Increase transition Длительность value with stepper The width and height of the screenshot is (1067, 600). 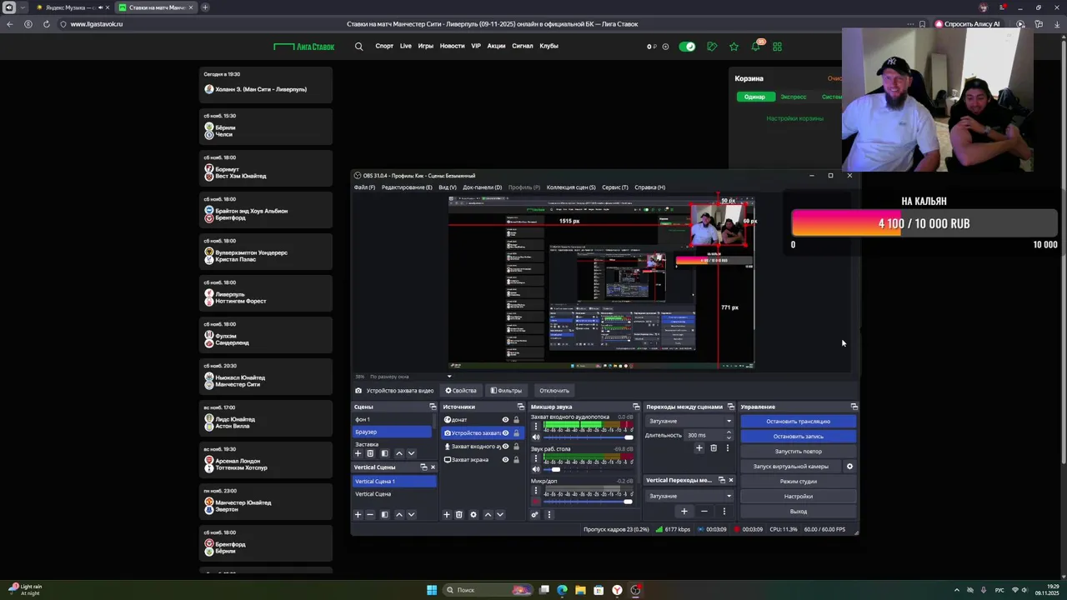point(729,432)
